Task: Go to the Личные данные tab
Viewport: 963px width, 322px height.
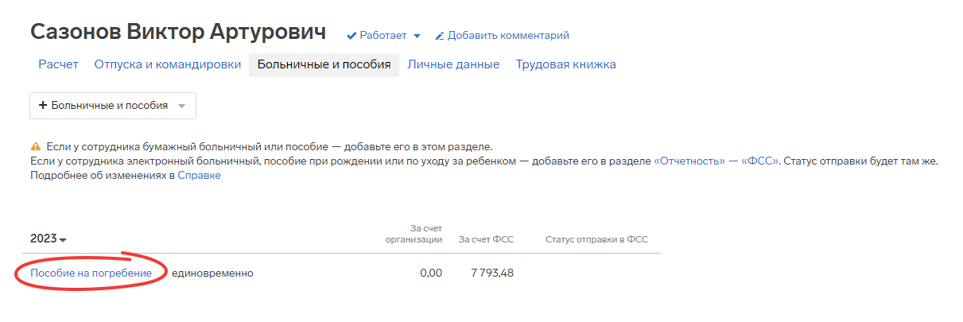Action: coord(453,64)
